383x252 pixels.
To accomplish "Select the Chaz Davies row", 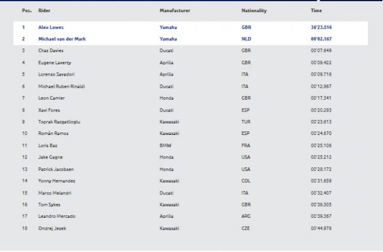I will click(x=50, y=50).
